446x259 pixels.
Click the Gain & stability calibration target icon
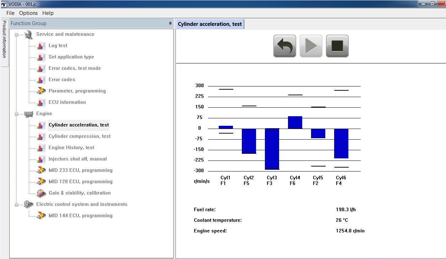[x=41, y=193]
